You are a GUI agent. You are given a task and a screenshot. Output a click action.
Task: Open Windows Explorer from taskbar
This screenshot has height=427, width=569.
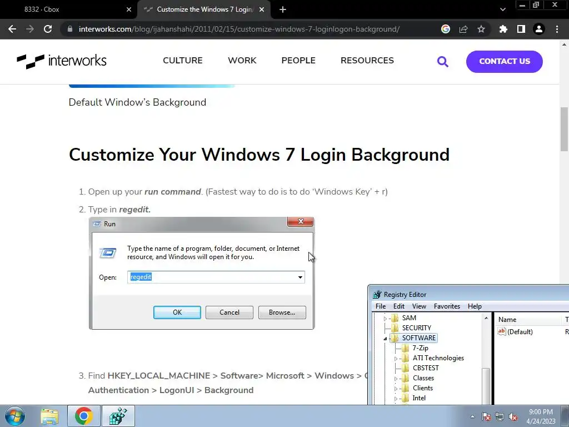(x=49, y=416)
